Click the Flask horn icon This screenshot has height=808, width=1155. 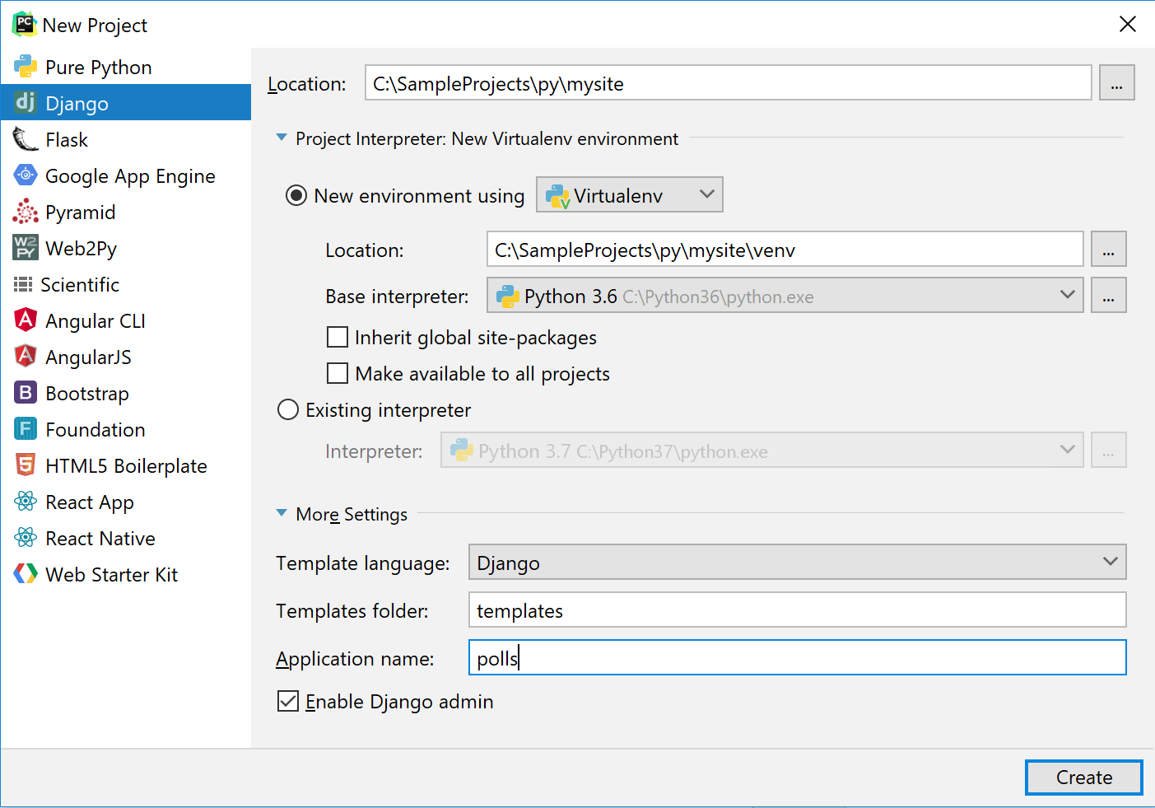(26, 139)
